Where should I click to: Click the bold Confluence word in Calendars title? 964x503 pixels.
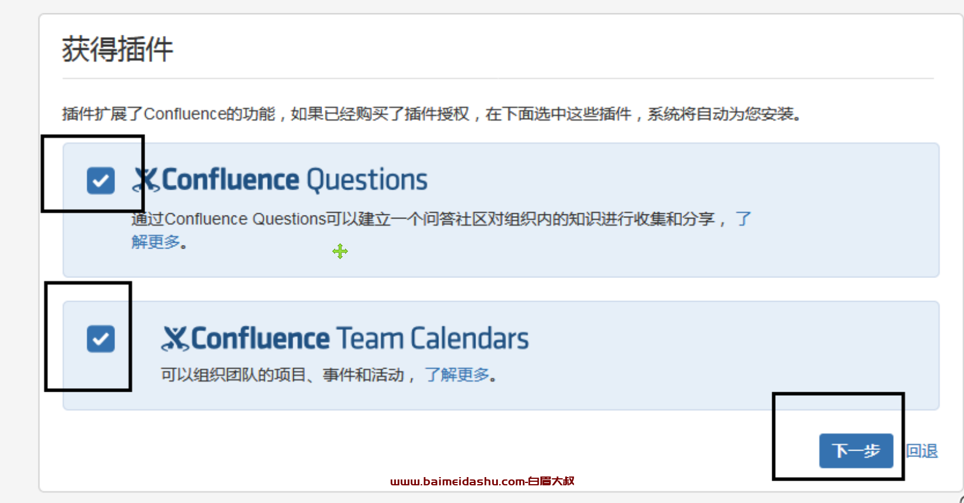pyautogui.click(x=260, y=339)
